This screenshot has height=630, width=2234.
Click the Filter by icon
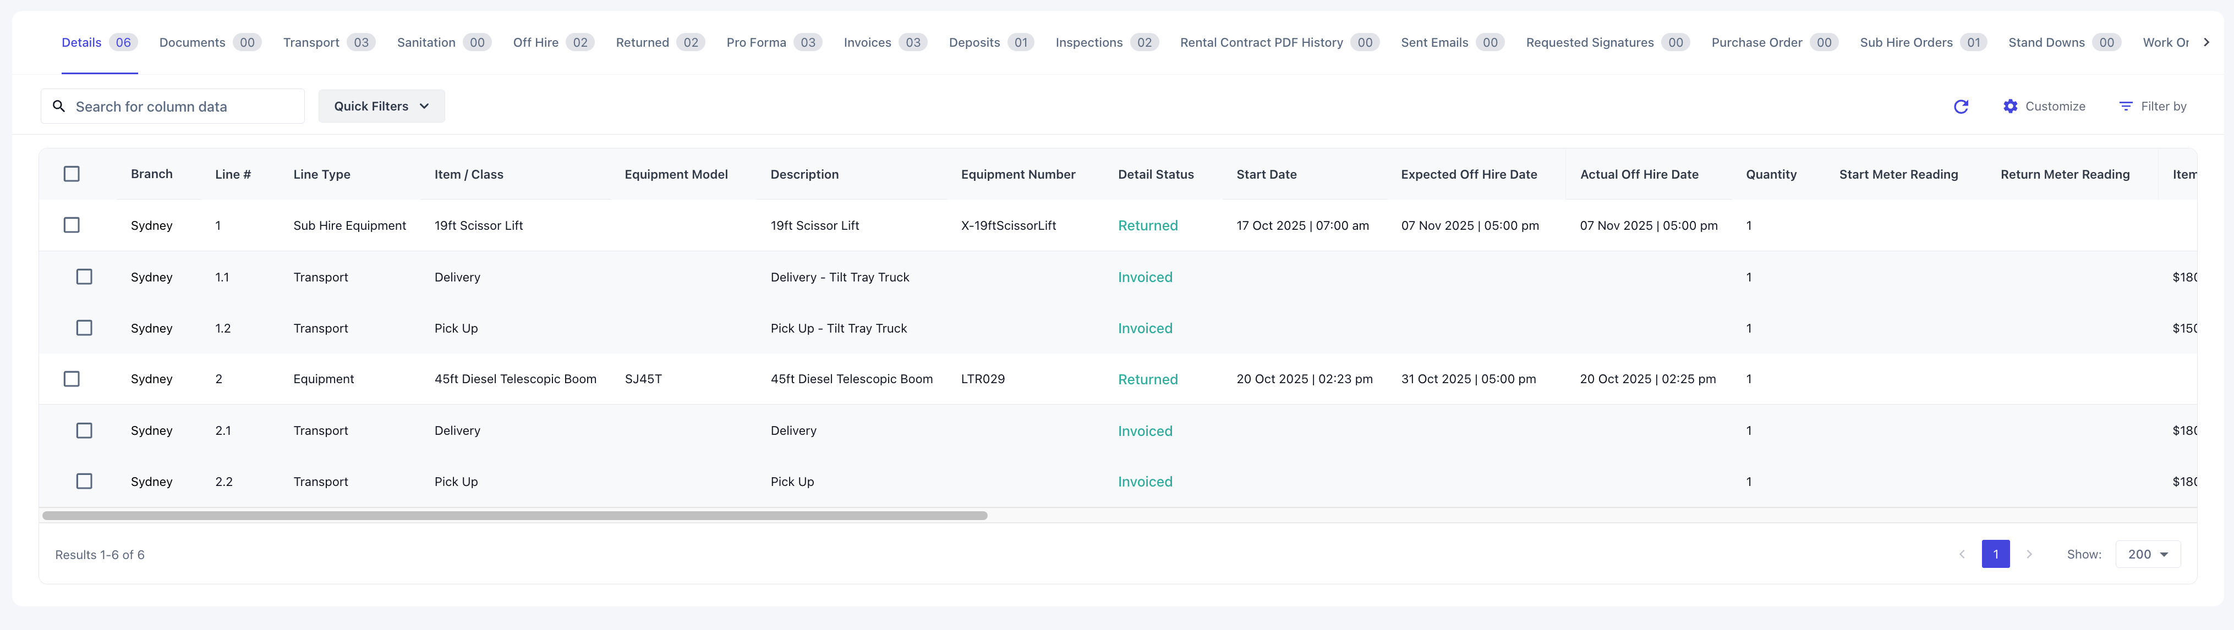[x=2126, y=106]
